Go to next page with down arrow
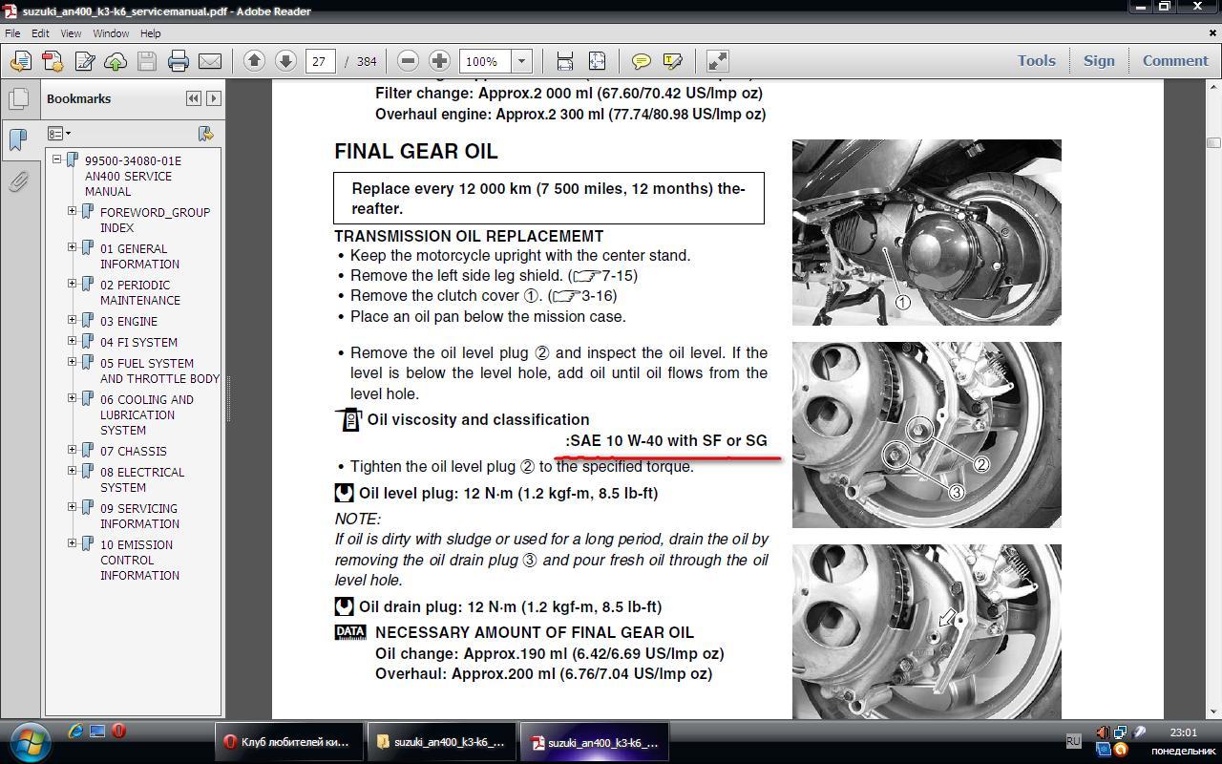 [285, 61]
